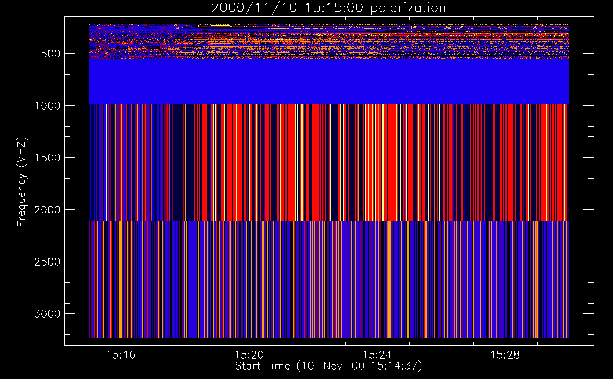Click the plot title '2000/11/10 15:15:00 polarization'
This screenshot has width=613, height=379.
tap(328, 8)
